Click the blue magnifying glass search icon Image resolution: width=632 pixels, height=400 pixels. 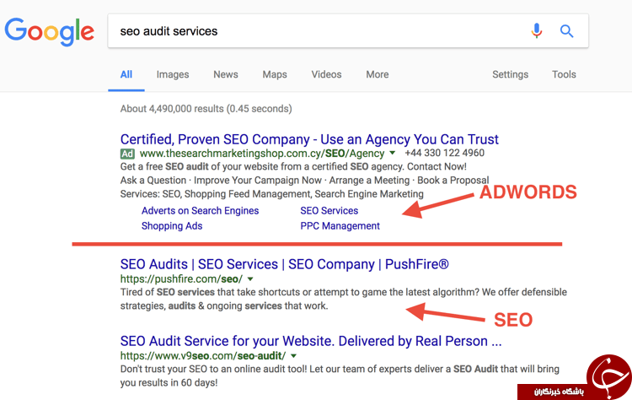click(566, 30)
